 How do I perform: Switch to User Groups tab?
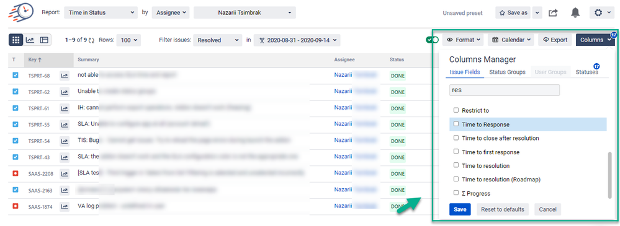click(550, 72)
